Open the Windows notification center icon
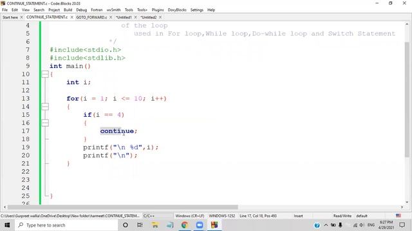This screenshot has height=231, width=412. (402, 225)
